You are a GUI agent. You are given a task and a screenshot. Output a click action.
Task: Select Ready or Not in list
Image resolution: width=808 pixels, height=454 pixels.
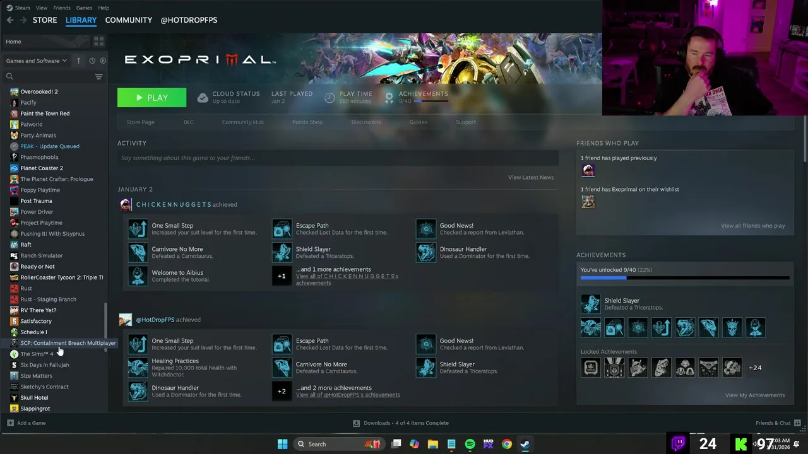[x=37, y=267]
